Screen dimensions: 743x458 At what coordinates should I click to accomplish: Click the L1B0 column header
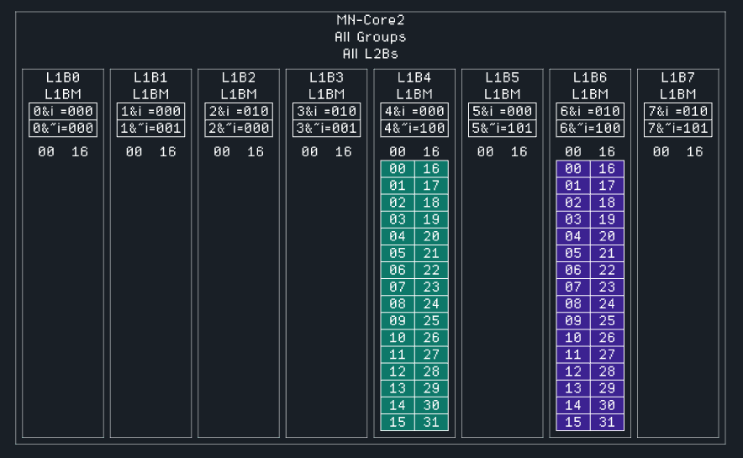pyautogui.click(x=63, y=77)
